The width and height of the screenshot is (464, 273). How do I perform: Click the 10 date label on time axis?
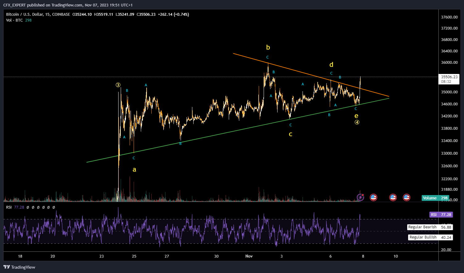(396, 256)
